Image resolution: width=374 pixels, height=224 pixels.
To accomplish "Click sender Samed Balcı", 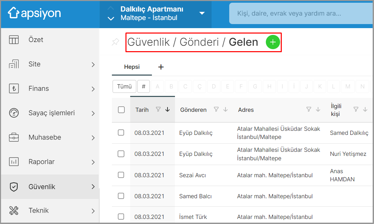I will coord(195,196).
